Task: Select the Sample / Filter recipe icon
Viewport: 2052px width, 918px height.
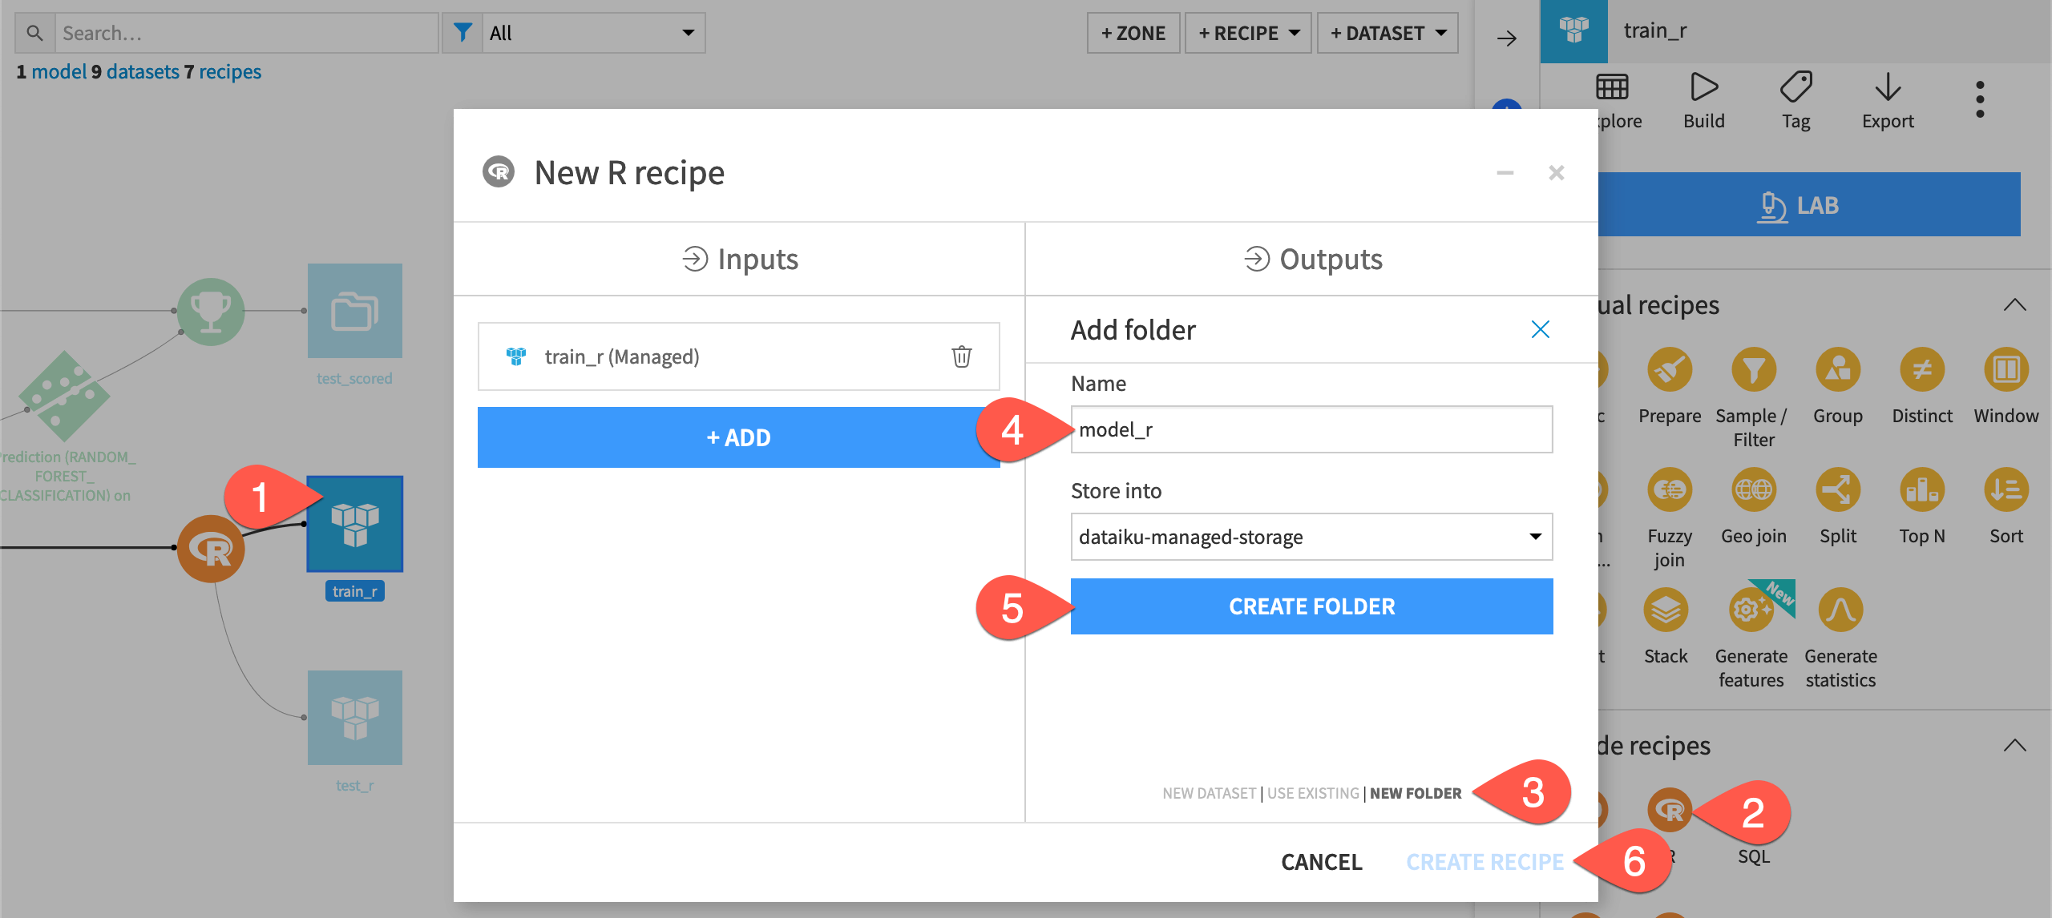Action: [1754, 370]
